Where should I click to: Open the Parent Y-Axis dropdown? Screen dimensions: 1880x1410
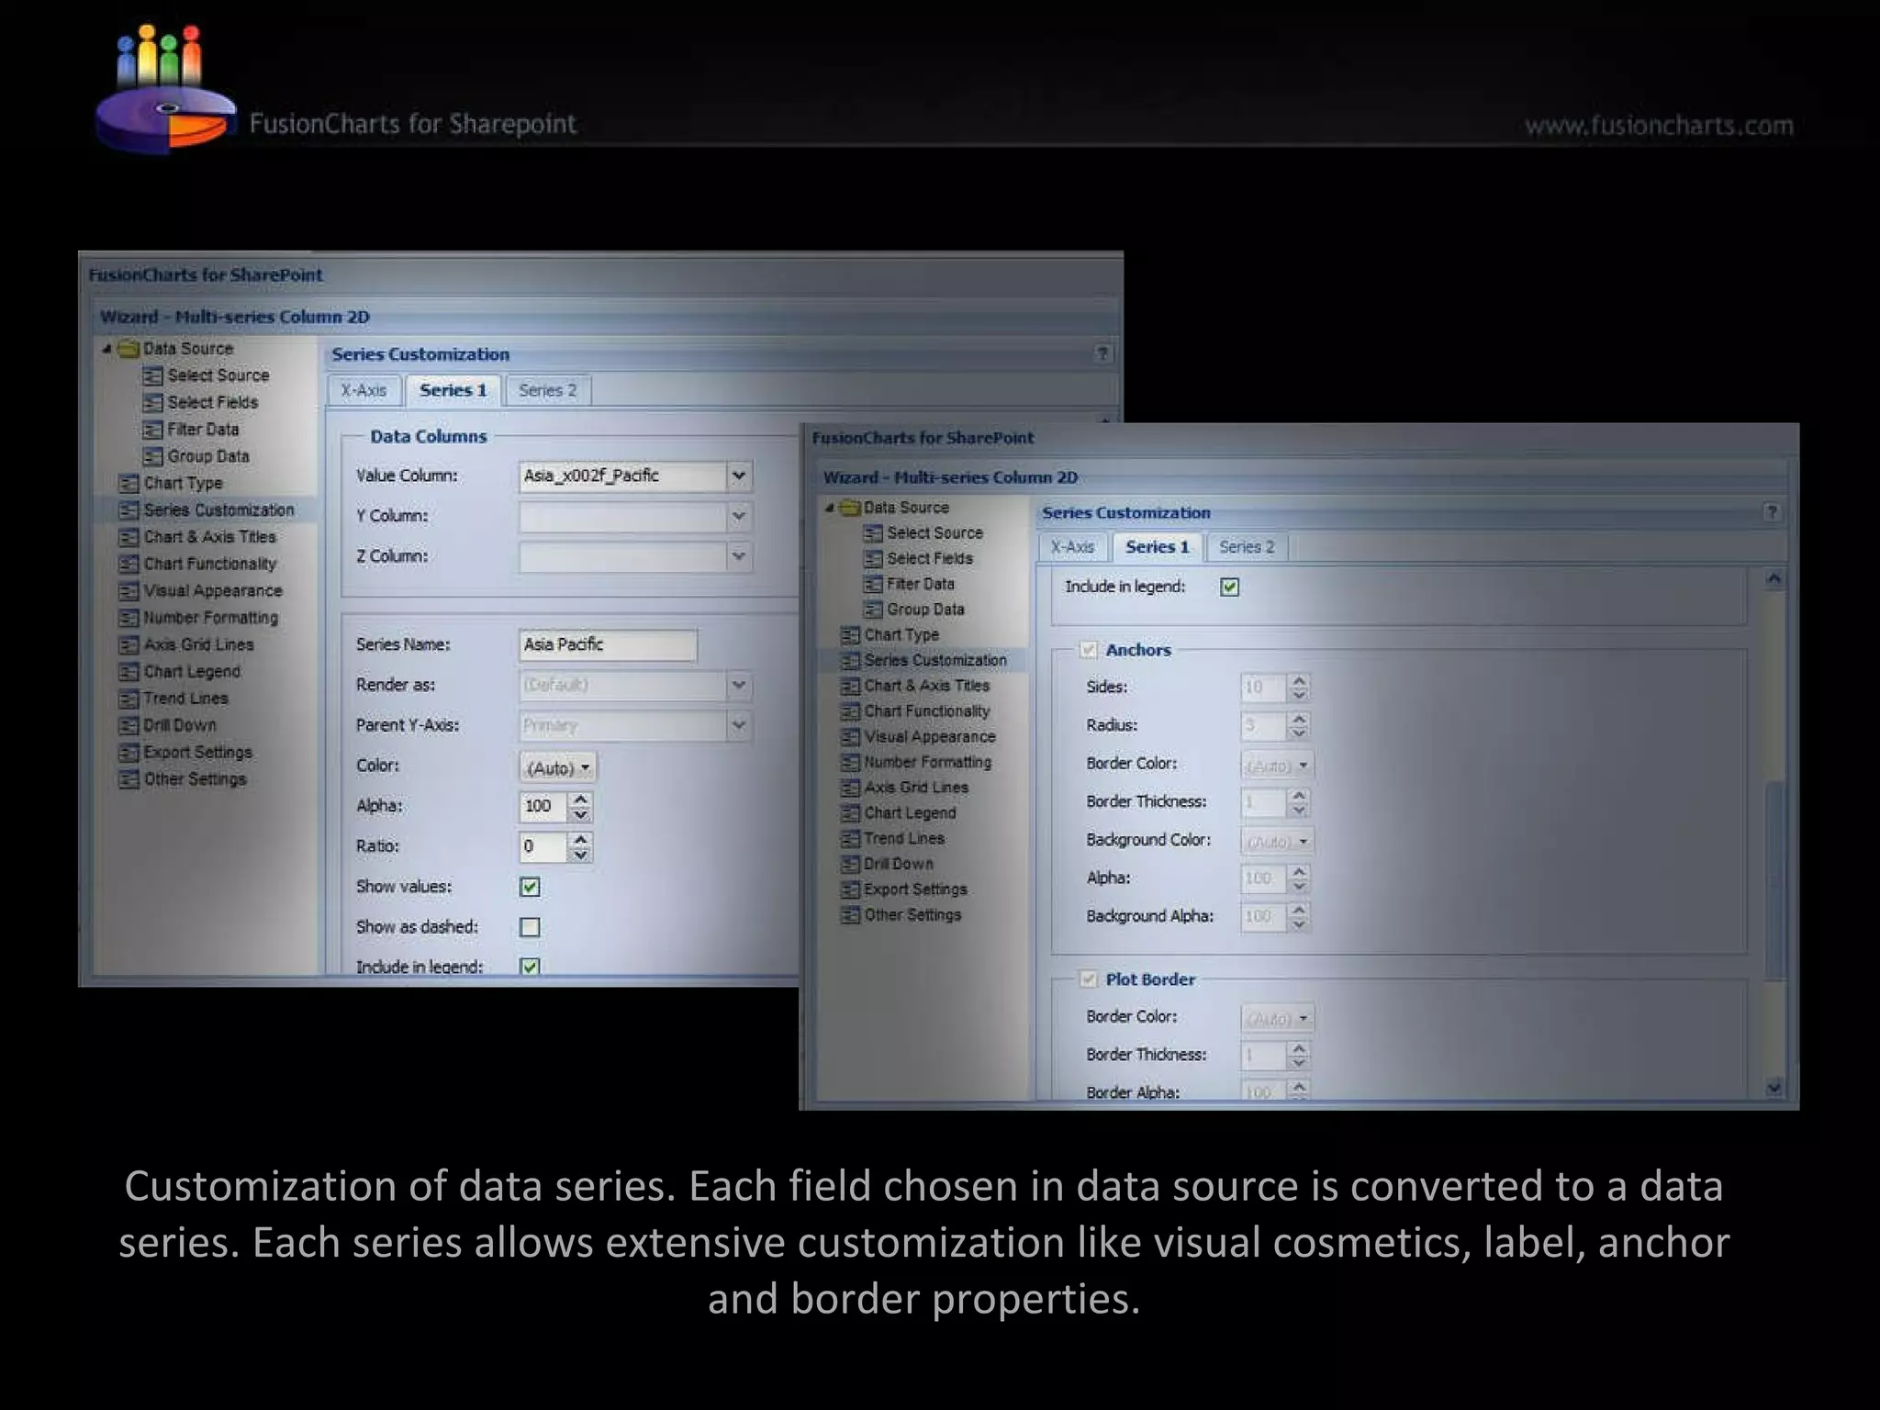pos(739,726)
